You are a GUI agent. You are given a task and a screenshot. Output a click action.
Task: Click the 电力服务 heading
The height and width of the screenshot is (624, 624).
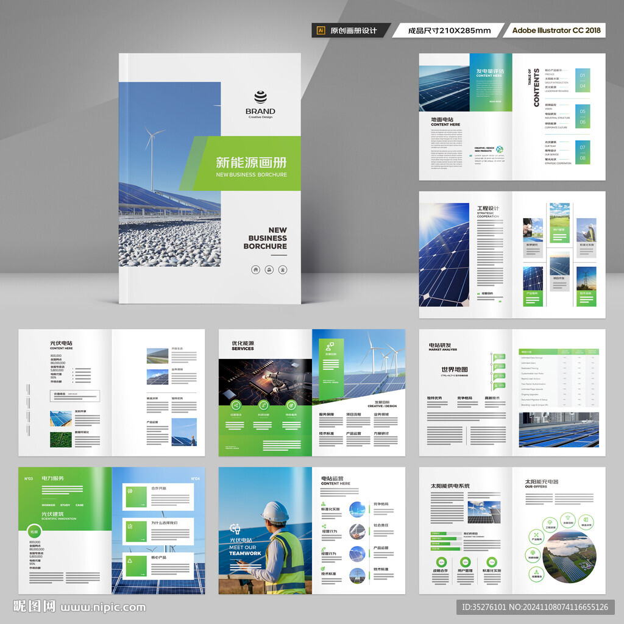52,478
